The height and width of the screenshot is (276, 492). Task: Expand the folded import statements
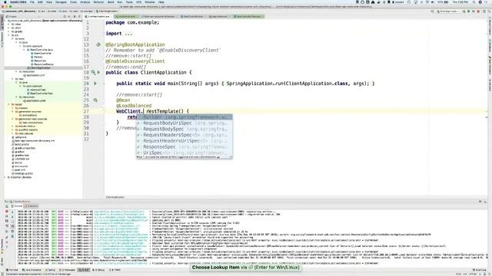(x=128, y=34)
